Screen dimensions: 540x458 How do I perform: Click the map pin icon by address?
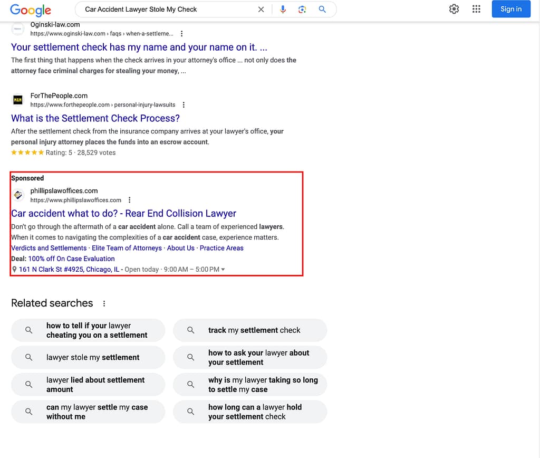point(14,270)
